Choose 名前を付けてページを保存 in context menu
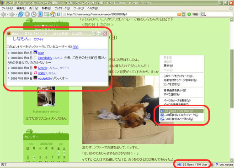 click(x=181, y=80)
